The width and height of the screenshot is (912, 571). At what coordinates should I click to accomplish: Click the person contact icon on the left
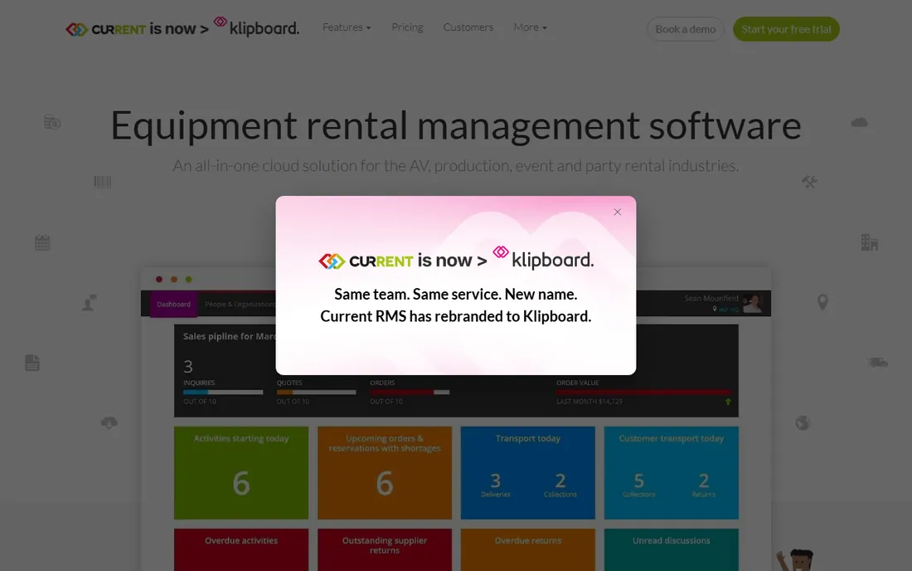point(89,303)
